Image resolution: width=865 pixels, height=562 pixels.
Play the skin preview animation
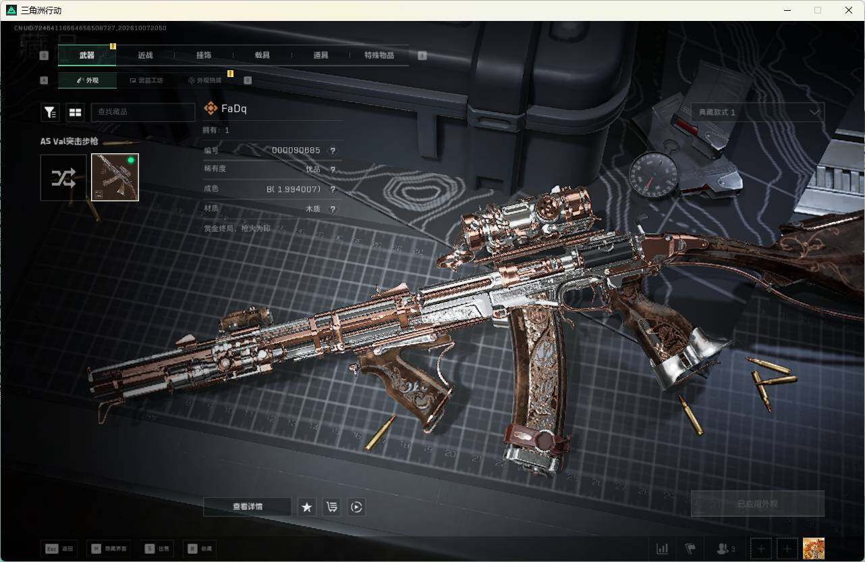click(x=356, y=507)
